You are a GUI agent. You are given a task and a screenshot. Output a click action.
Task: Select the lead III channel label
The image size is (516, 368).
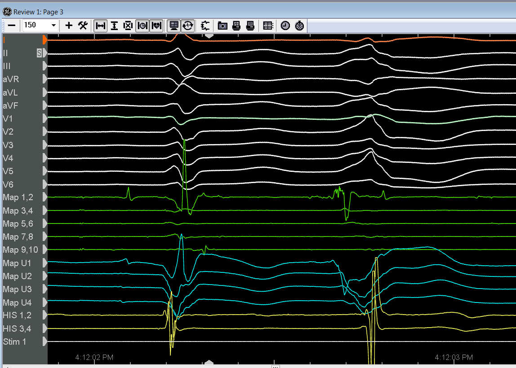pyautogui.click(x=7, y=66)
